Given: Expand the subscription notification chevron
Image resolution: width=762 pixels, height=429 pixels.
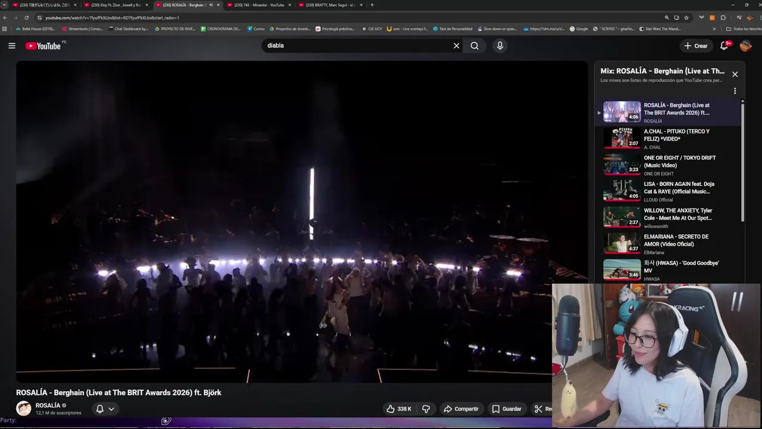Looking at the screenshot, I should 111,409.
